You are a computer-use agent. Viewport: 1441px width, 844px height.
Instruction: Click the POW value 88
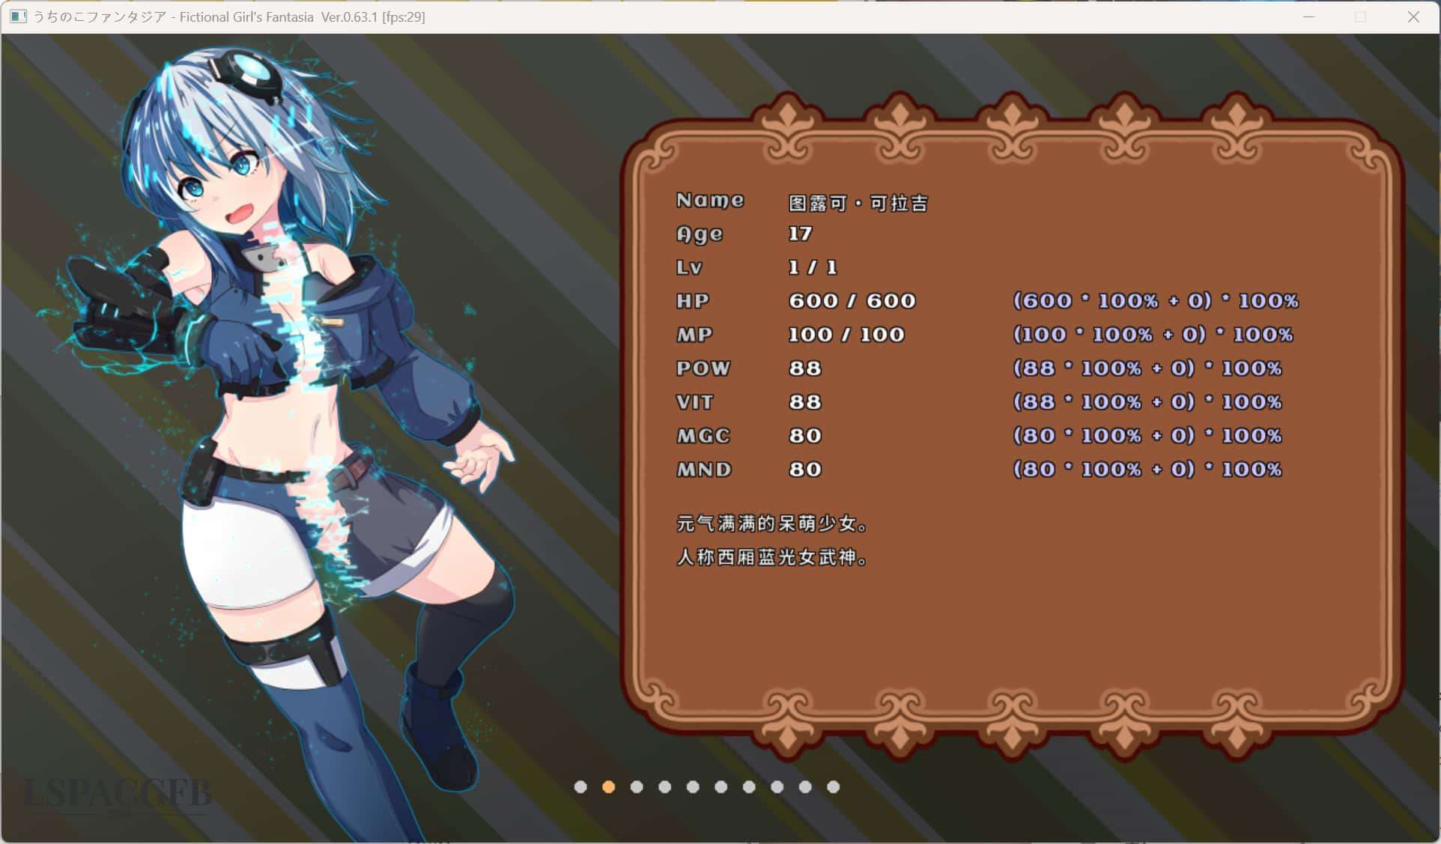point(805,368)
